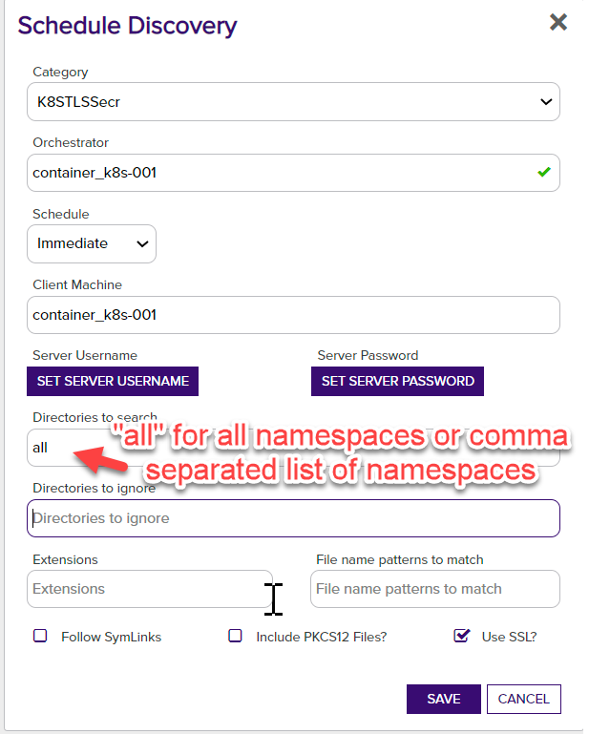Click SET SERVER PASSWORD button
The width and height of the screenshot is (589, 734).
pyautogui.click(x=397, y=381)
